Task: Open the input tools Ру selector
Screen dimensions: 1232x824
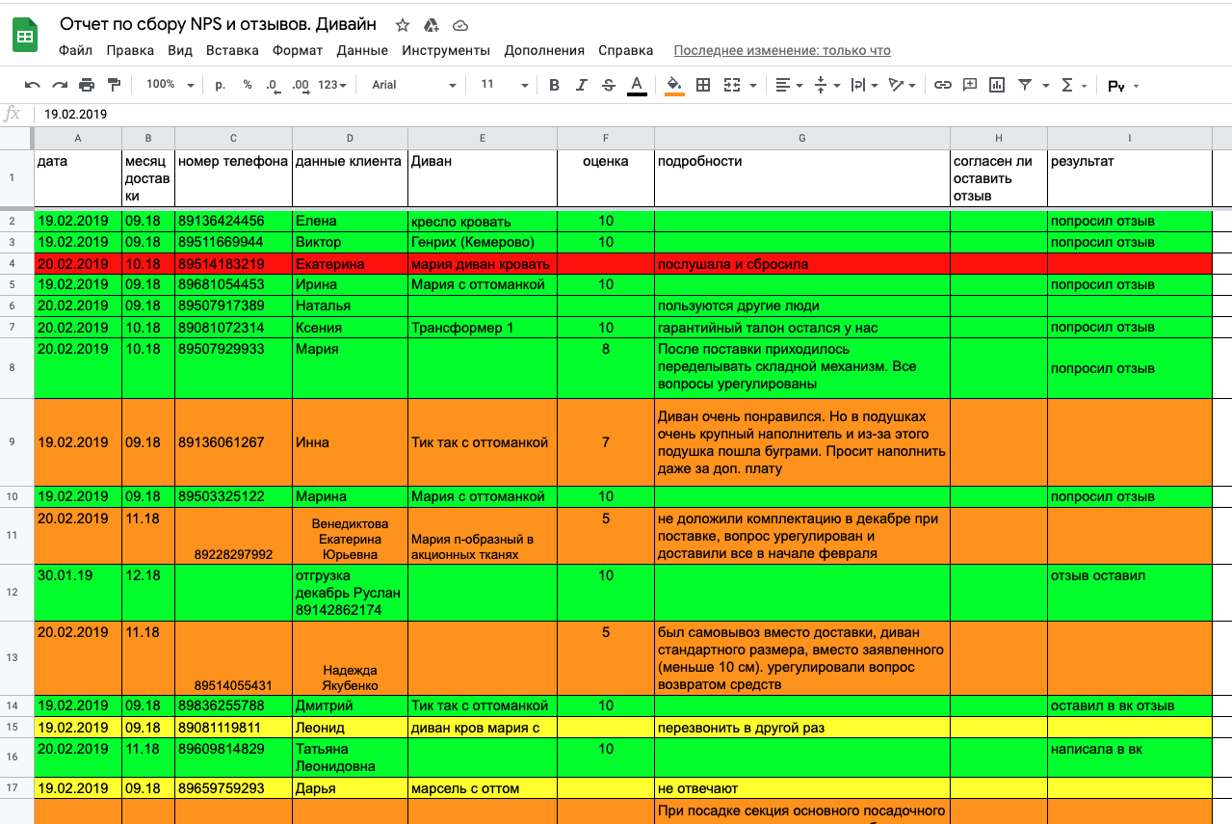Action: click(1123, 86)
